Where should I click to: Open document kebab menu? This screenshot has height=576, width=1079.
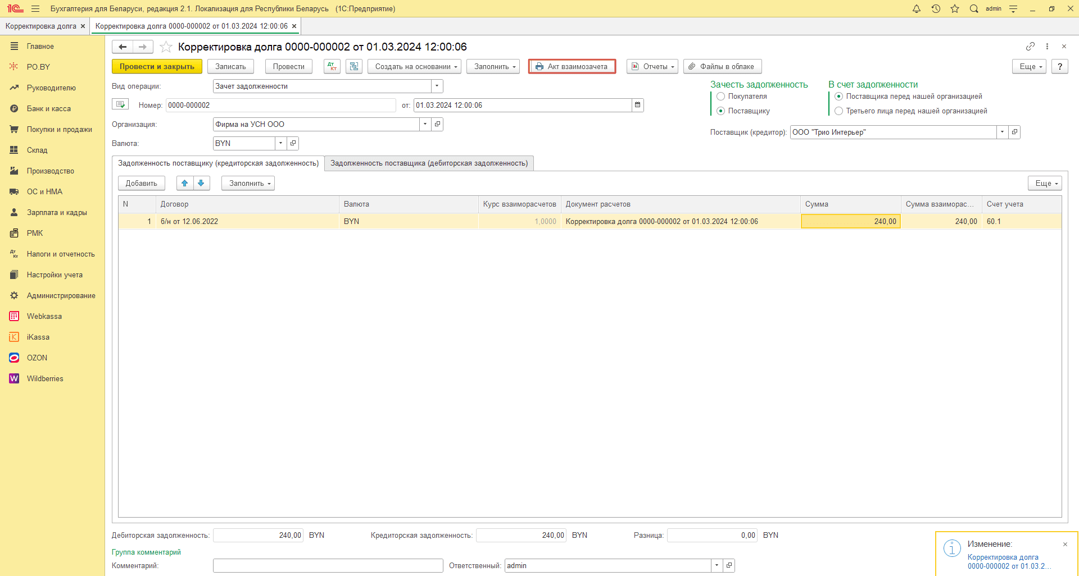point(1047,46)
